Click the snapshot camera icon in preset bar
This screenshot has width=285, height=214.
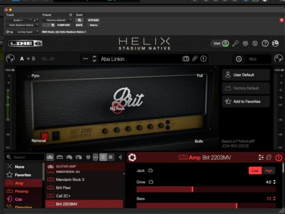(x=186, y=59)
